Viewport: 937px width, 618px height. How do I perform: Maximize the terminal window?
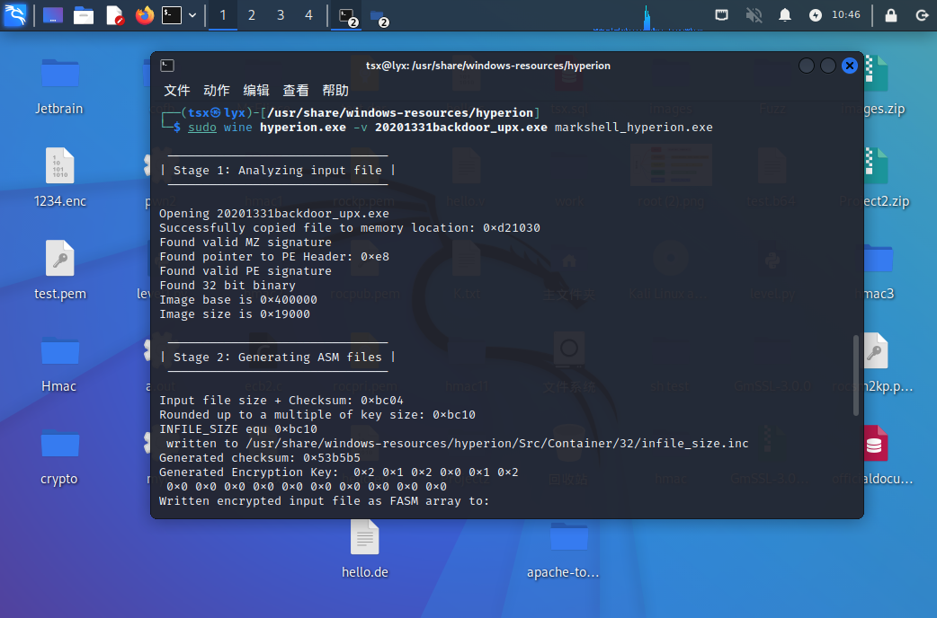827,66
